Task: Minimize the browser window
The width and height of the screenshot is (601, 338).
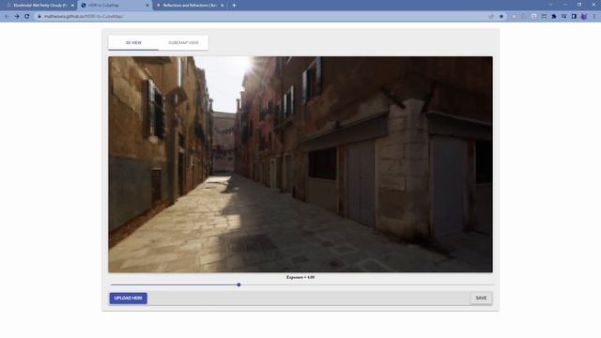Action: [x=565, y=5]
